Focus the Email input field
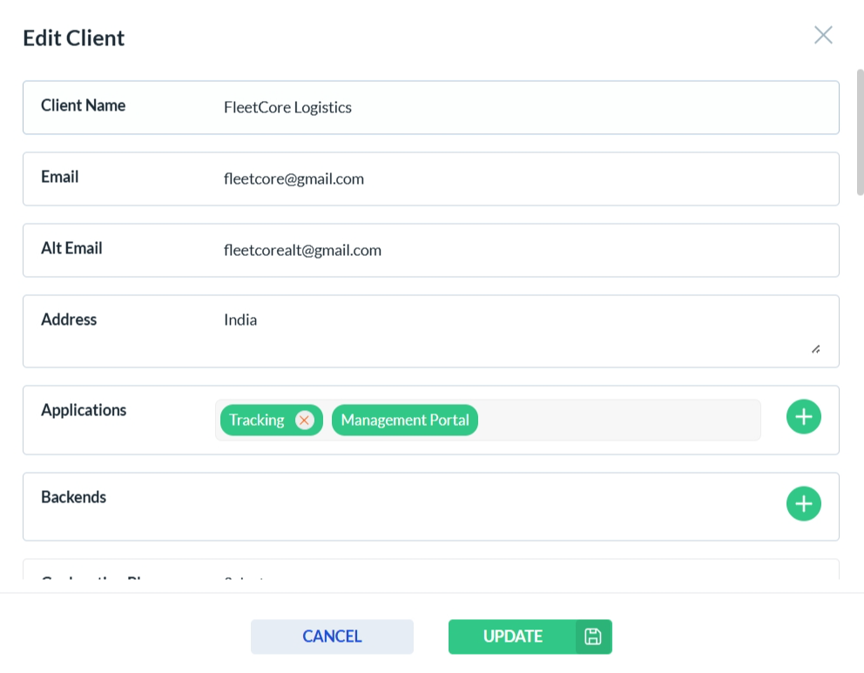Screen dimensions: 864x673 [523, 179]
